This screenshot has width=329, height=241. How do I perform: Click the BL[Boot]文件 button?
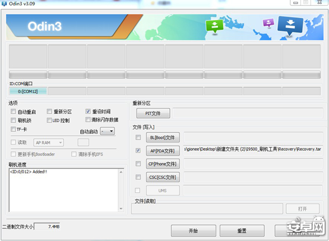pos(163,138)
